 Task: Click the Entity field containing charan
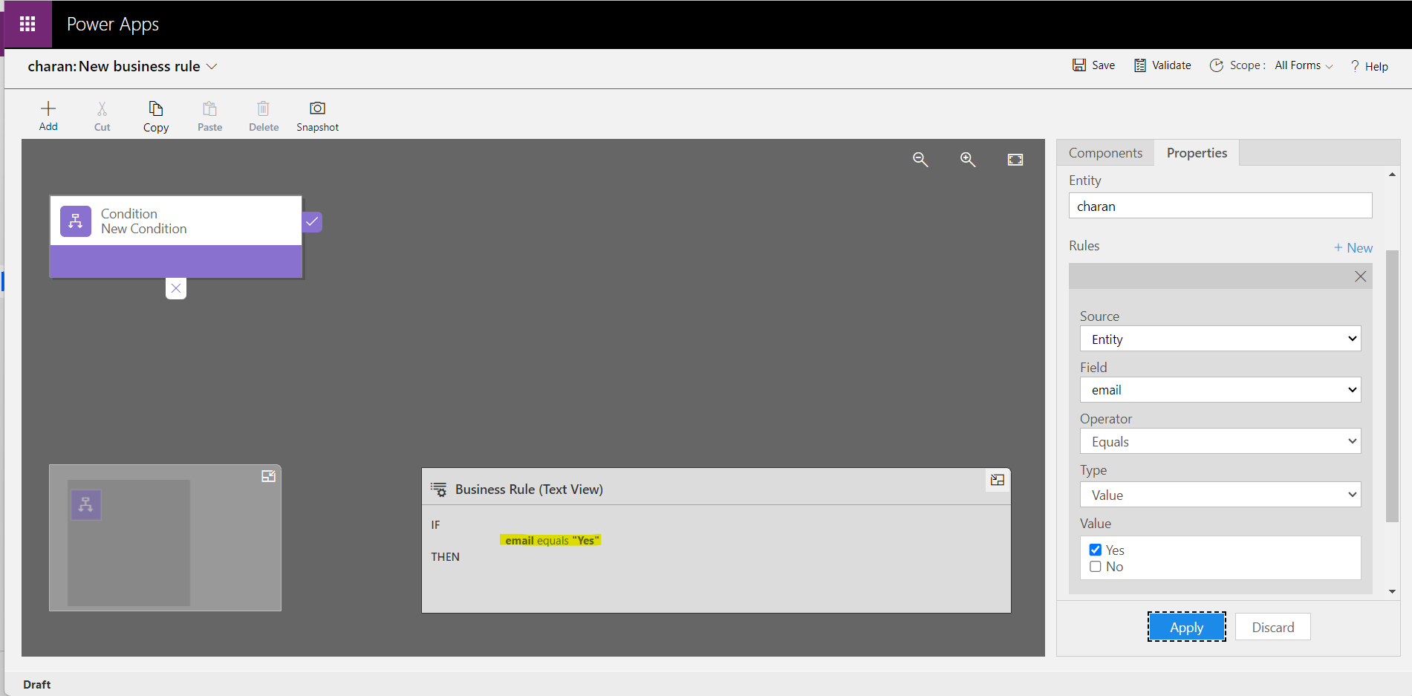point(1220,206)
